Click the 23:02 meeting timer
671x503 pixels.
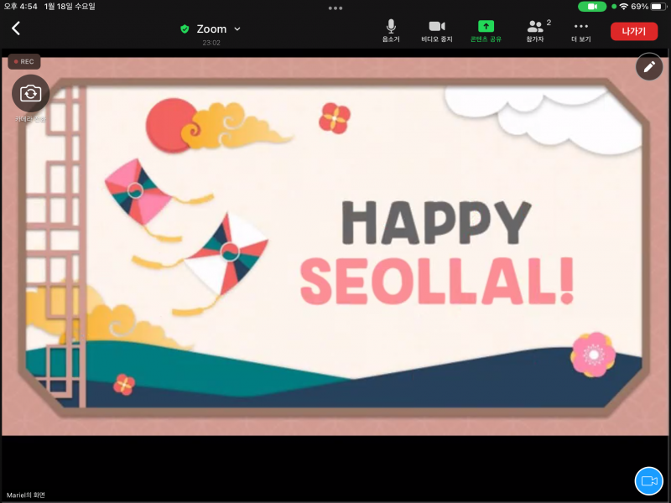[211, 42]
